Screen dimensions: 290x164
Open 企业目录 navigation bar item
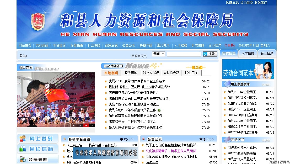coord(215,46)
